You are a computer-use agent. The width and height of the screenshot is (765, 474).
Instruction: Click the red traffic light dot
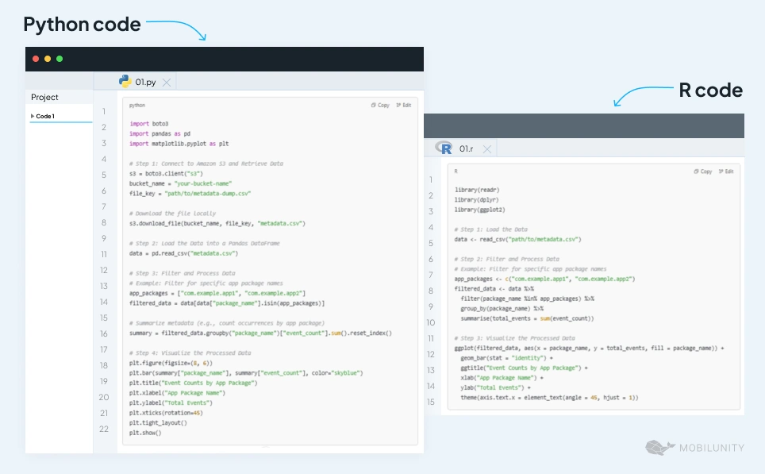point(35,59)
